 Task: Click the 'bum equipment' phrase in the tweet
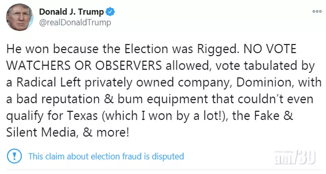tap(163, 99)
